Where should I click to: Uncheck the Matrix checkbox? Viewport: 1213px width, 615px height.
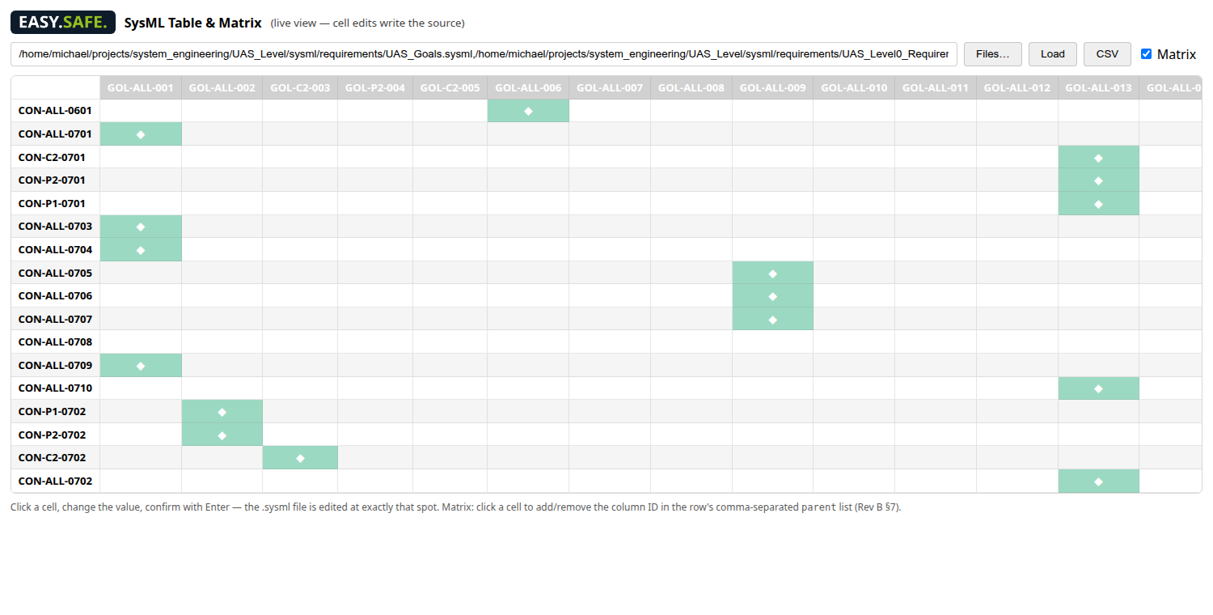pos(1146,54)
